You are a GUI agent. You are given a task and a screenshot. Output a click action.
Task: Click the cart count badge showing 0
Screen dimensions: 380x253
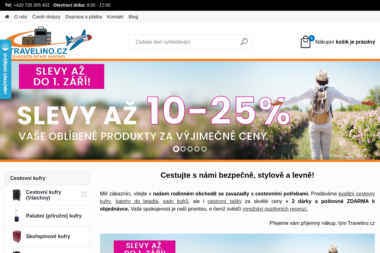click(x=312, y=38)
